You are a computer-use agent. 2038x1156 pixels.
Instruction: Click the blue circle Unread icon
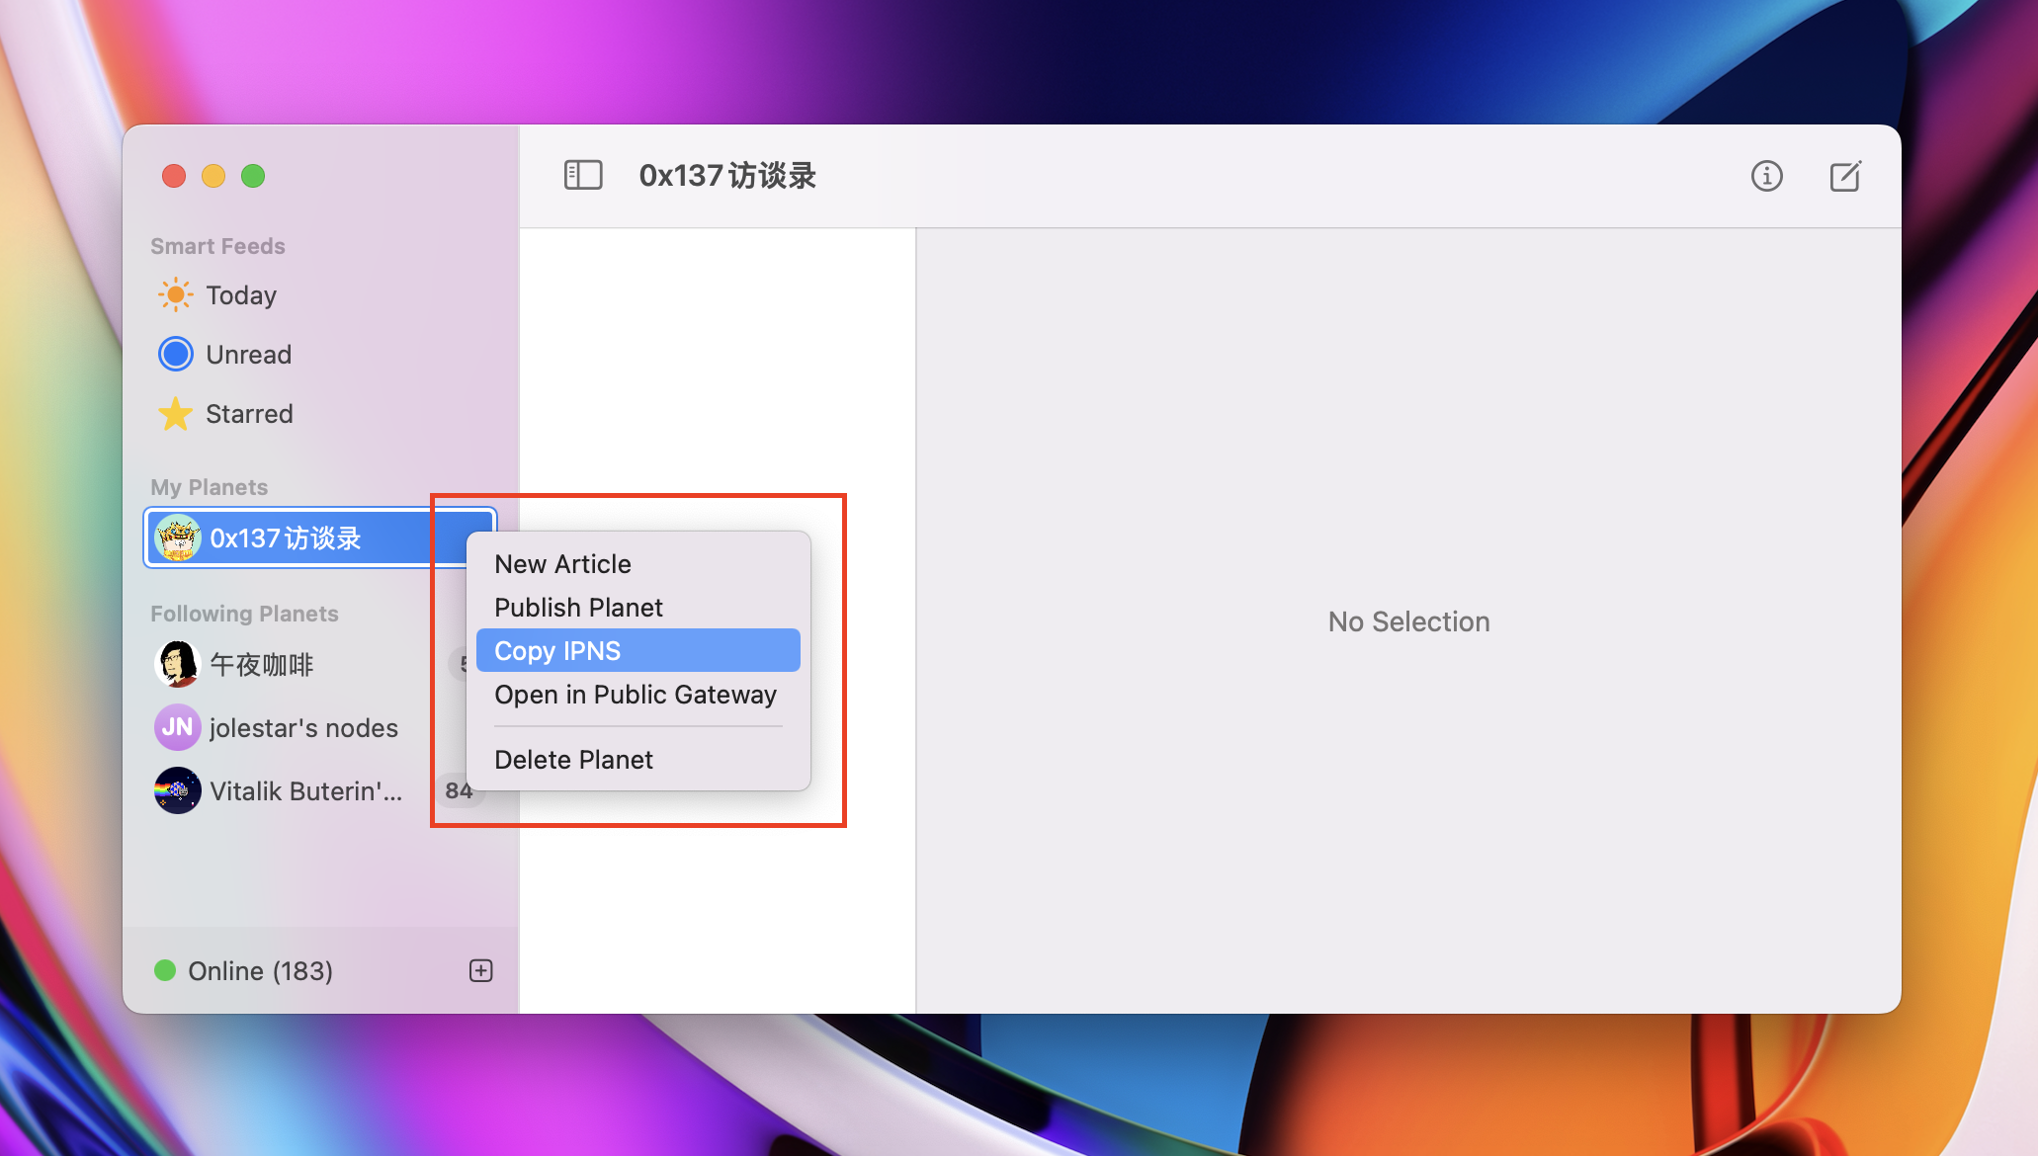point(176,354)
